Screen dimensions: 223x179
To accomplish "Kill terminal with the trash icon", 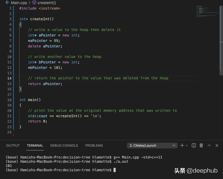I will [201, 146].
